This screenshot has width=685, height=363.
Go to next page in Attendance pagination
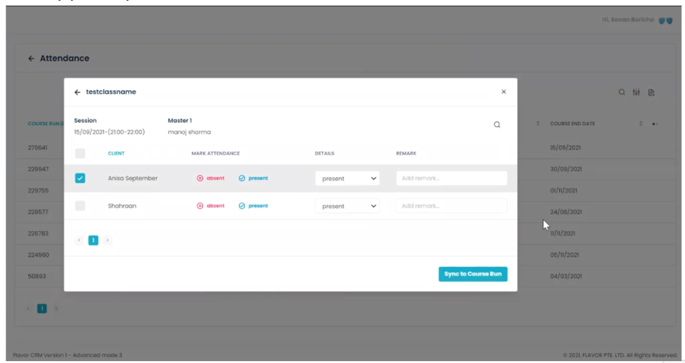[56, 308]
